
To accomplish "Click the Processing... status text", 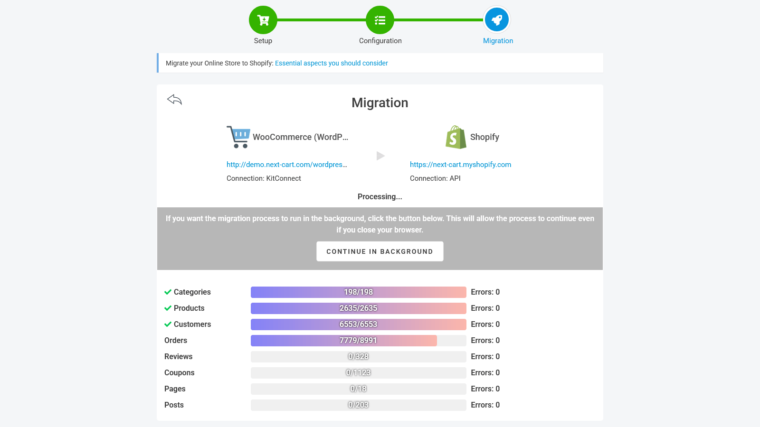I will (380, 197).
